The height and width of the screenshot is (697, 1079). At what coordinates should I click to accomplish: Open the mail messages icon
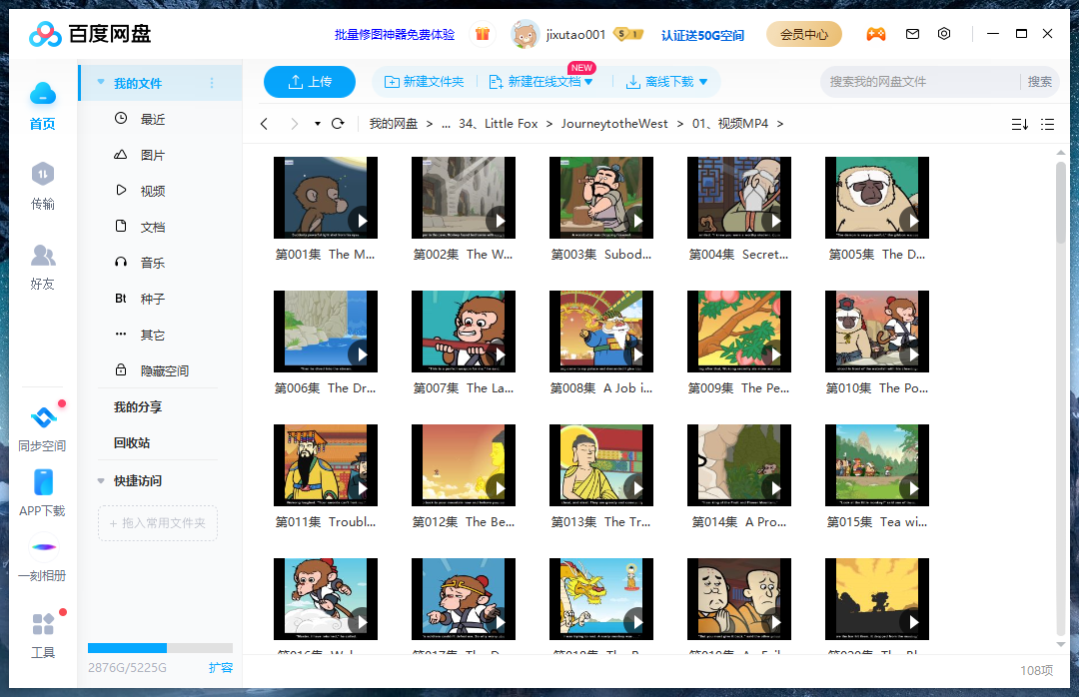tap(912, 34)
